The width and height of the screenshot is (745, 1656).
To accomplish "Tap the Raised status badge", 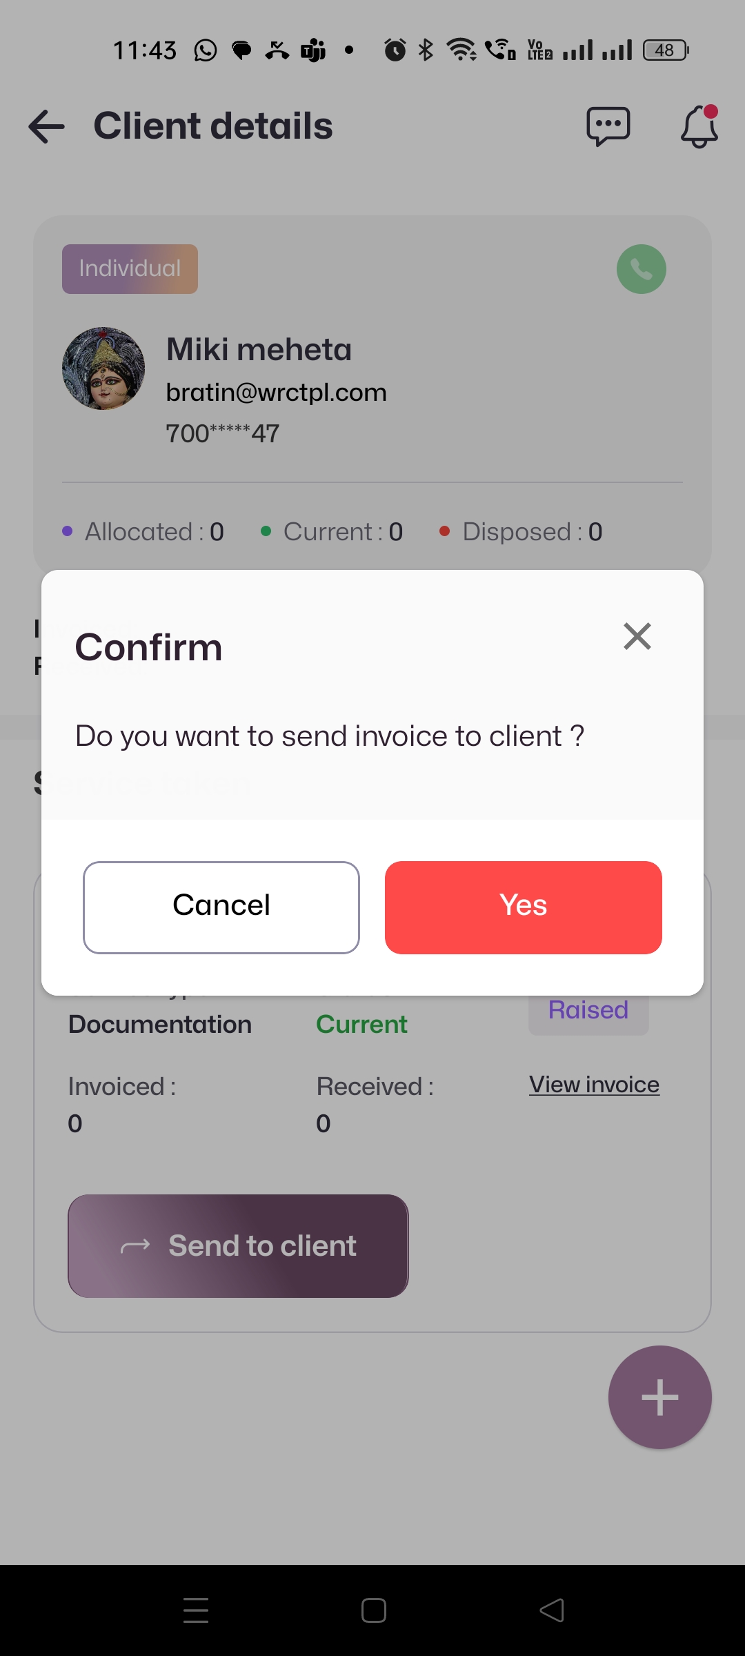I will tap(588, 1012).
